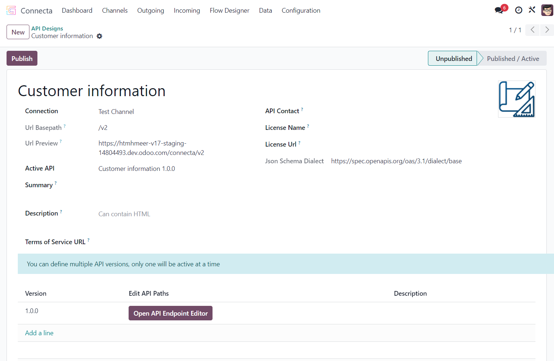This screenshot has height=361, width=554.
Task: Expand the Data menu
Action: [x=265, y=11]
